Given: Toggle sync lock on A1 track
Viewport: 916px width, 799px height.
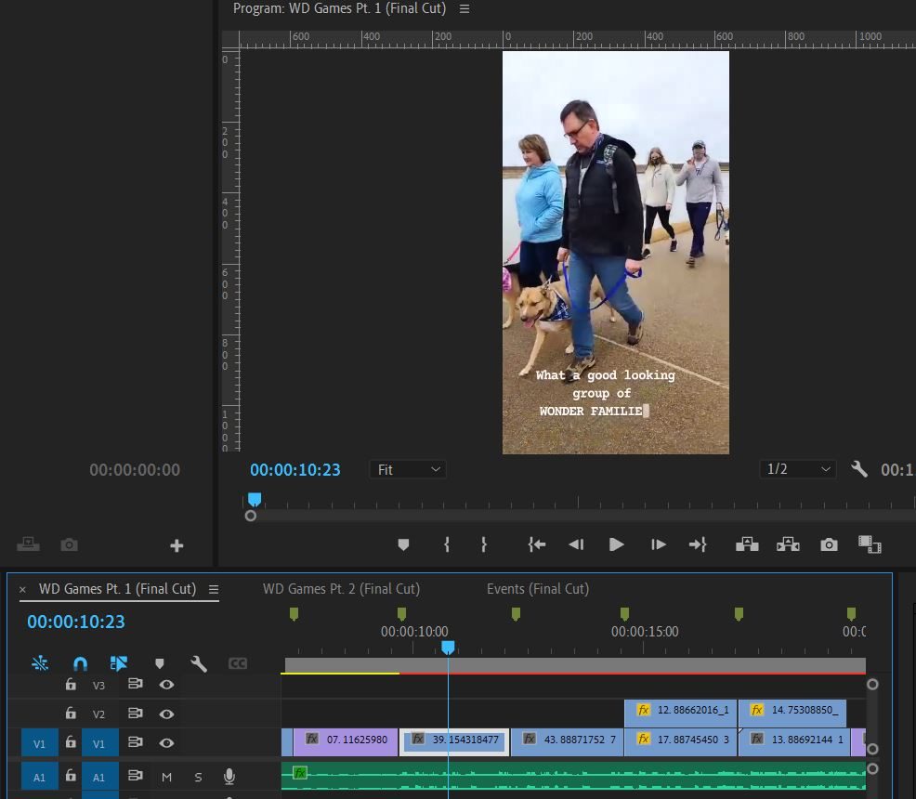Looking at the screenshot, I should pyautogui.click(x=136, y=776).
